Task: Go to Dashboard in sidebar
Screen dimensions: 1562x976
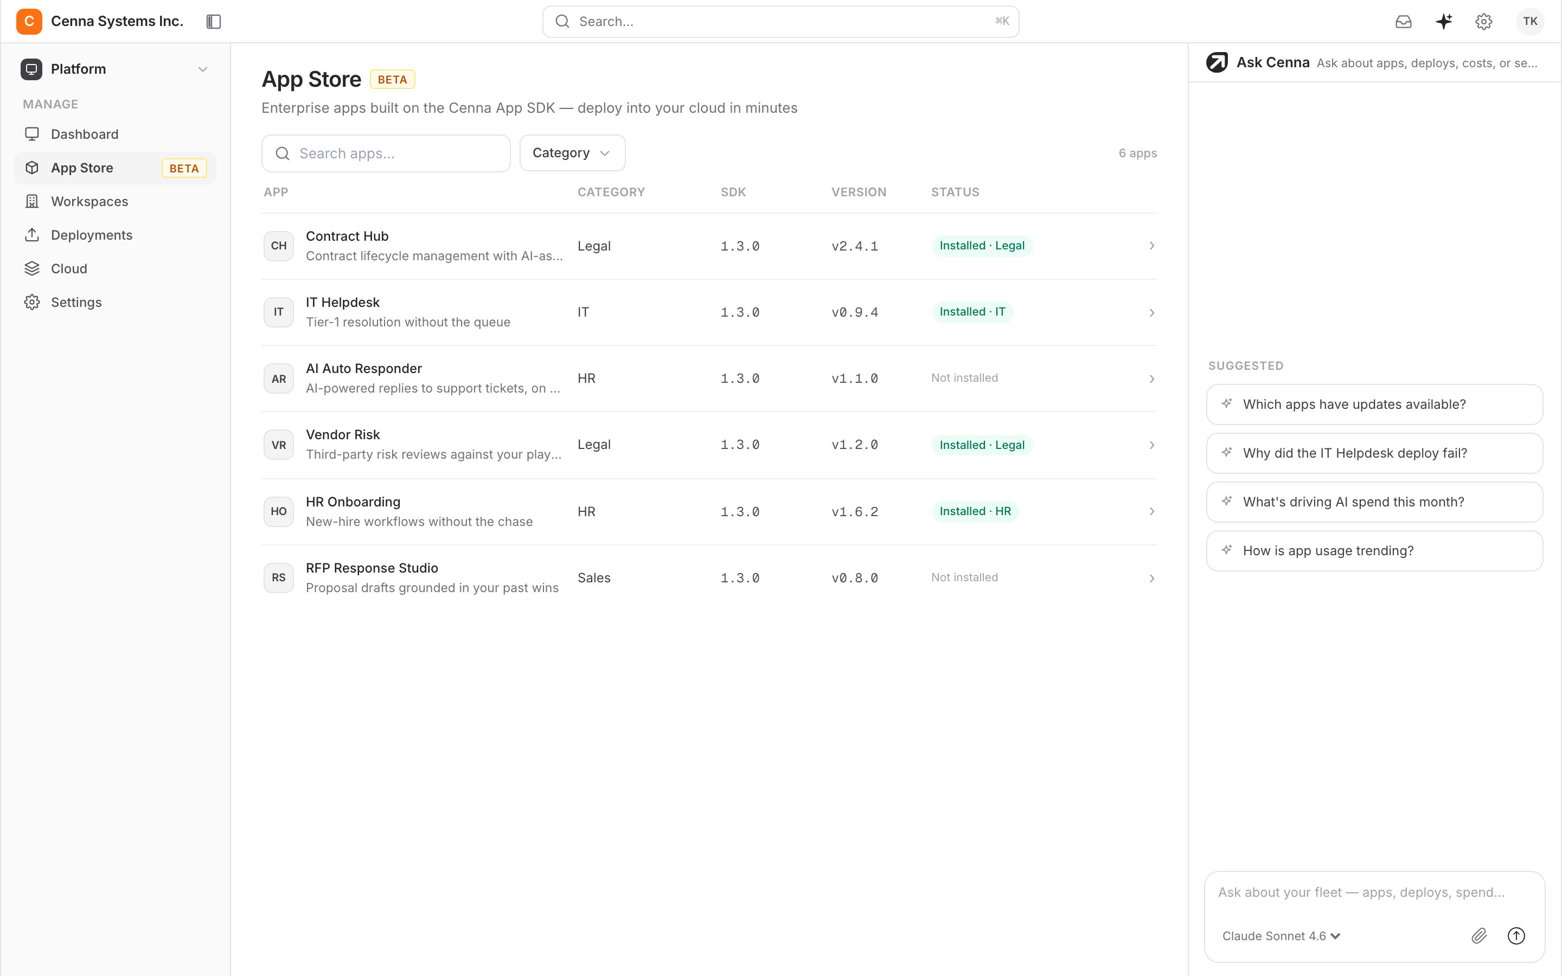Action: [x=116, y=134]
